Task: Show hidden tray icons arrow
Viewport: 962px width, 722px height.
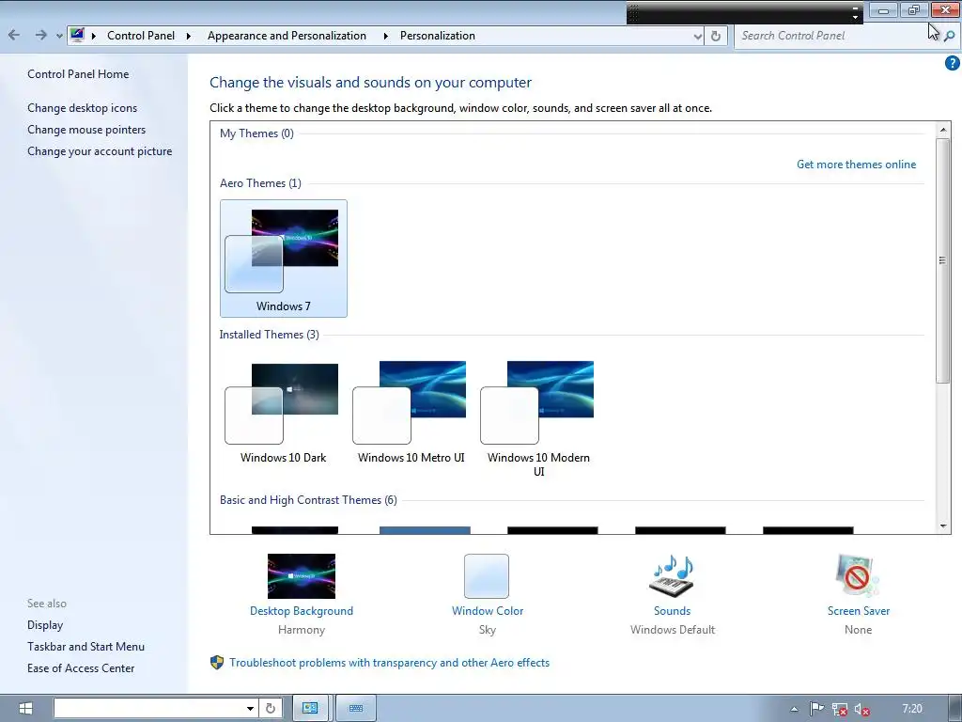Action: pos(794,709)
